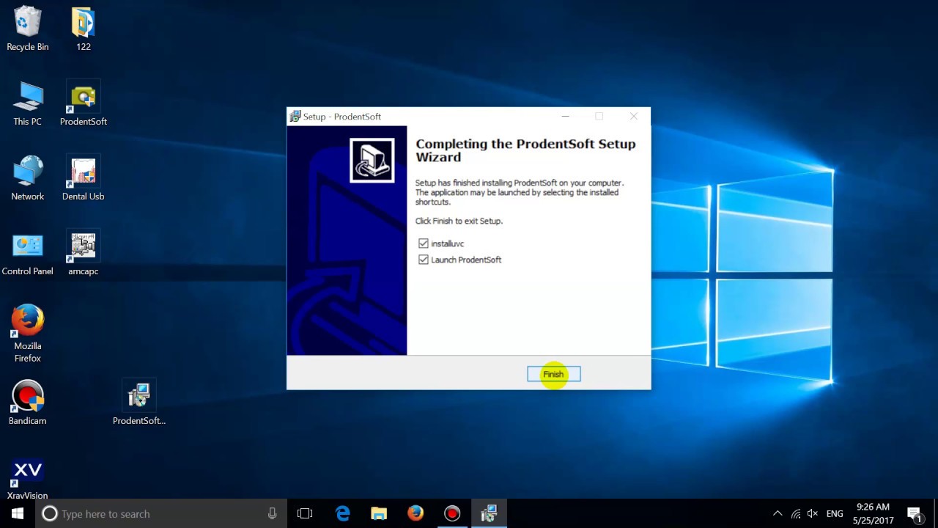Select the Dental Usb desktop shortcut
Viewport: 938px width, 528px height.
pos(84,179)
